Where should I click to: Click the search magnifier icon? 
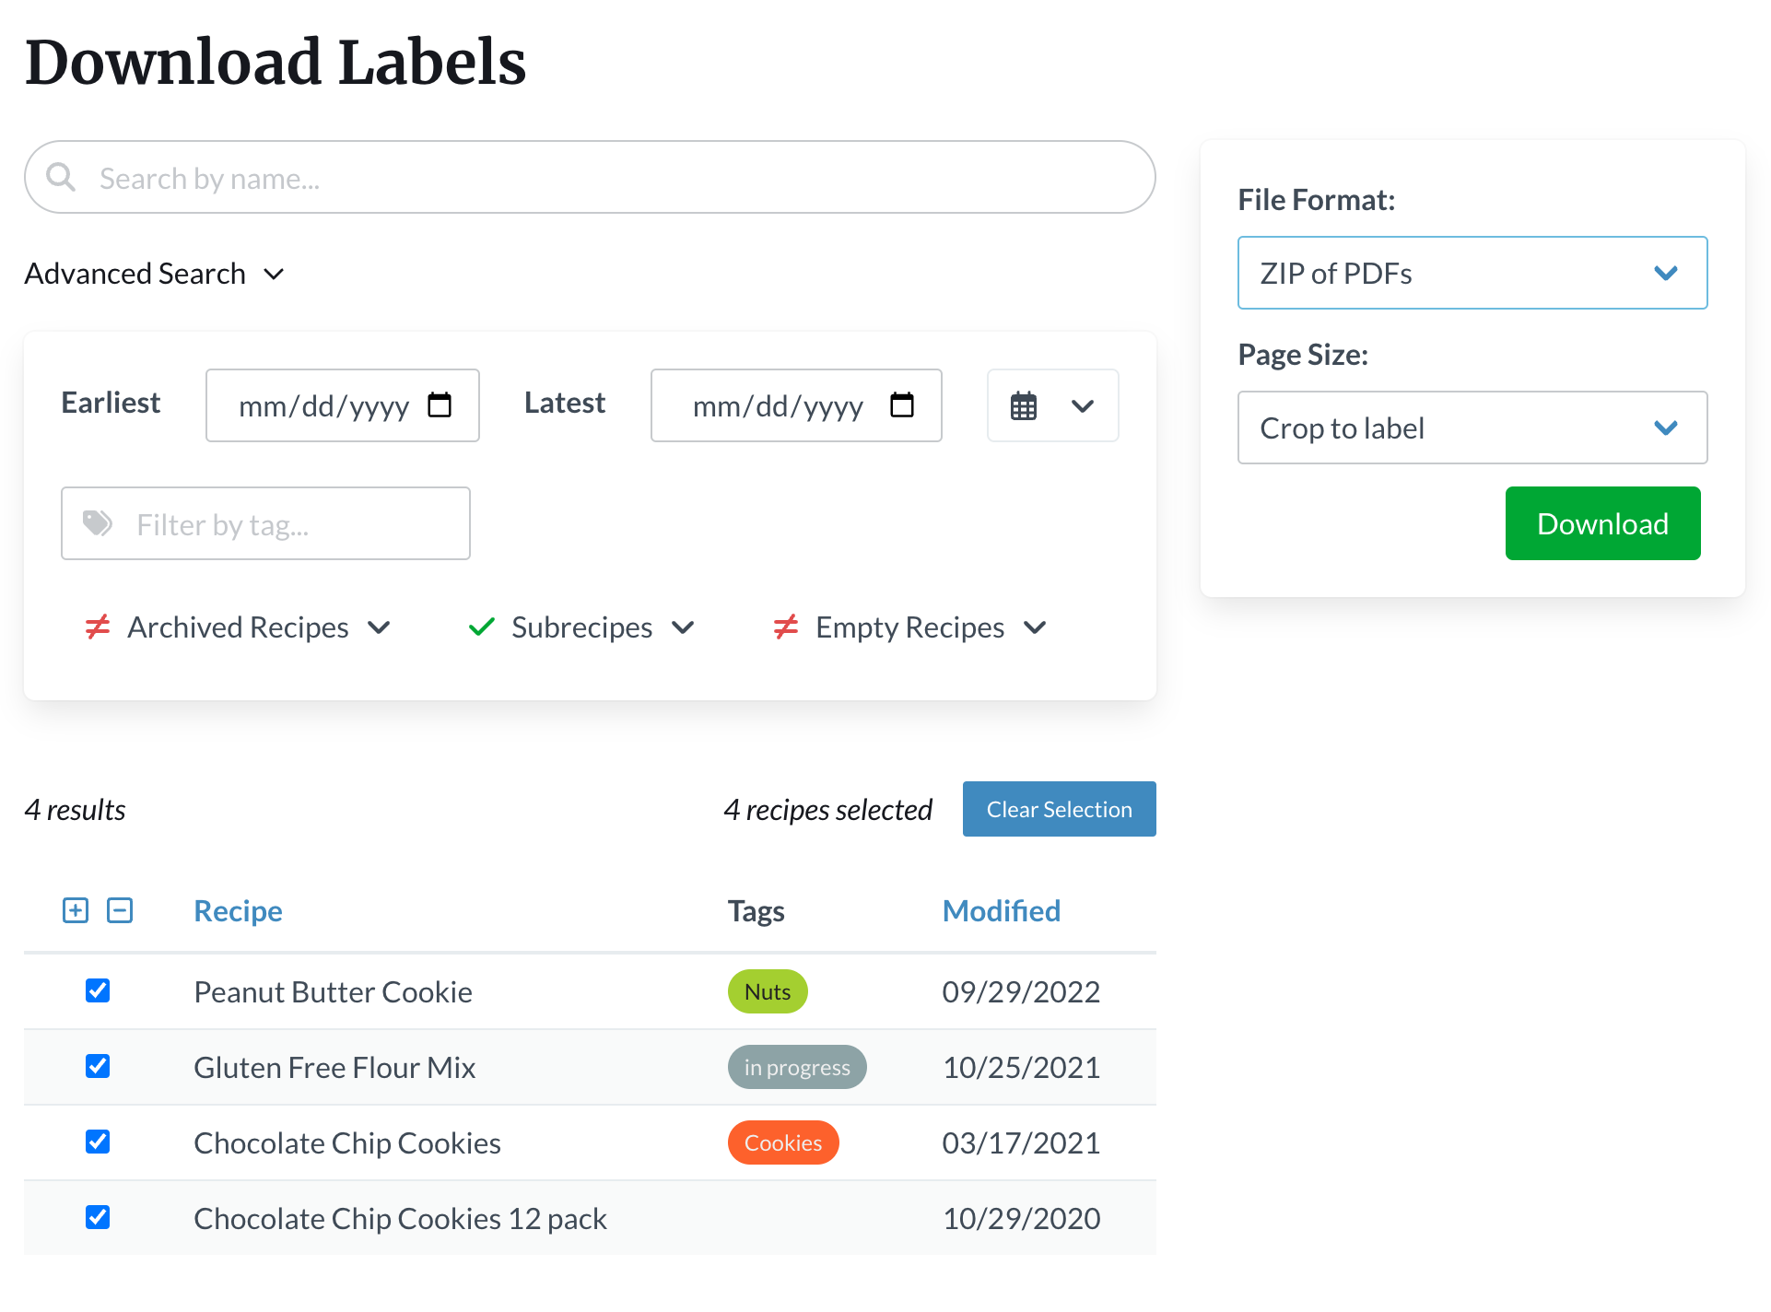click(61, 177)
